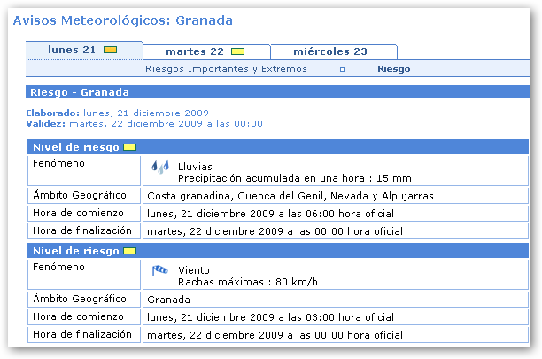This screenshot has width=542, height=359.
Task: Click the rain drops Lluvias icon
Action: pyautogui.click(x=159, y=167)
